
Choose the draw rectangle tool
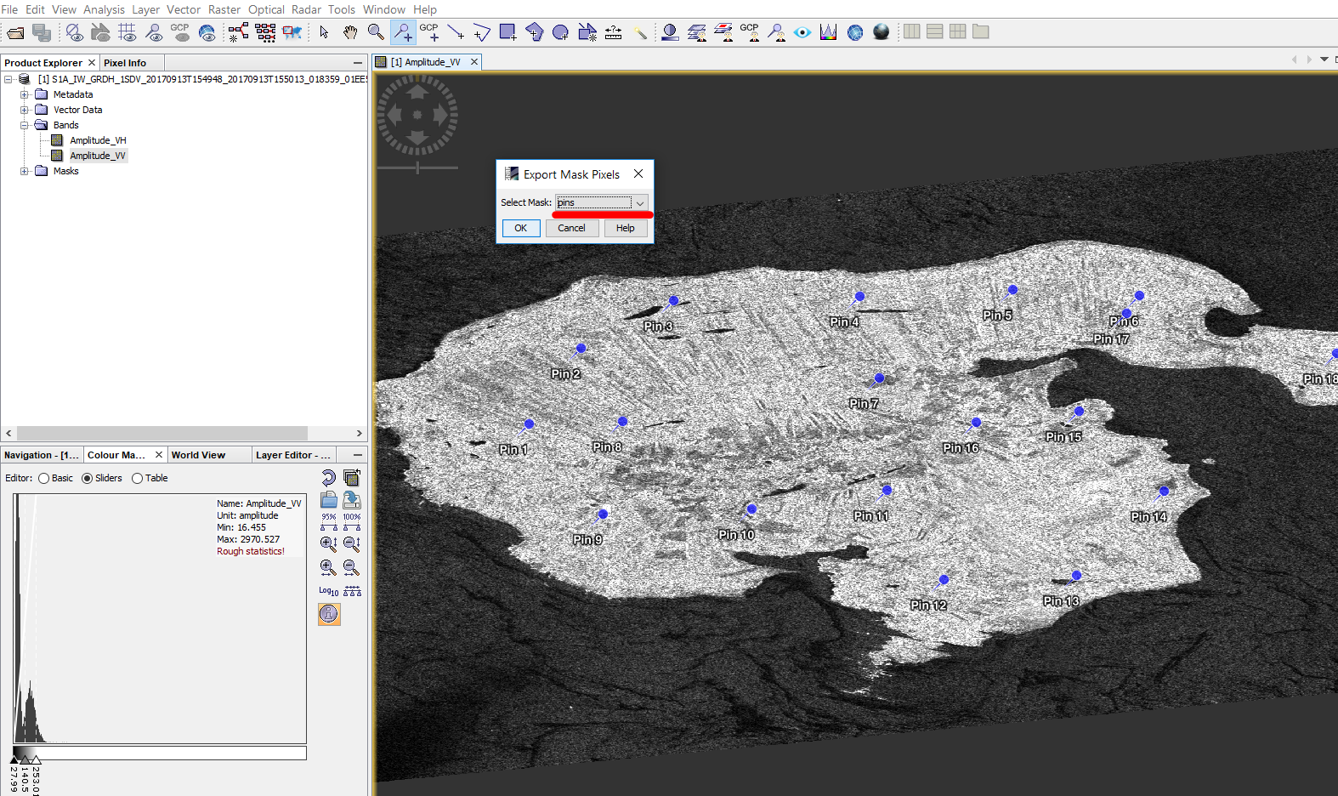tap(507, 32)
